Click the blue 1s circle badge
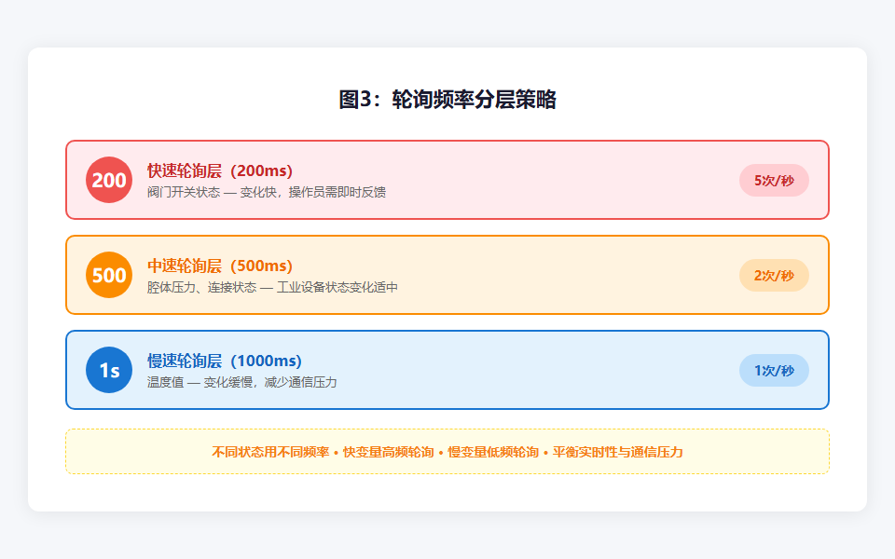895x559 pixels. click(x=109, y=370)
